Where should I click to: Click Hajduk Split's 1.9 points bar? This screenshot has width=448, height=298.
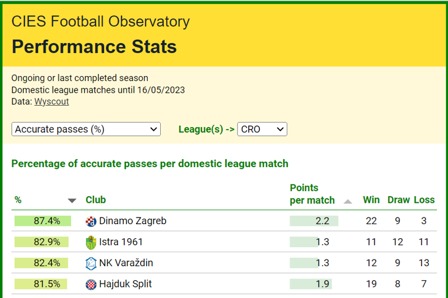[x=311, y=284]
